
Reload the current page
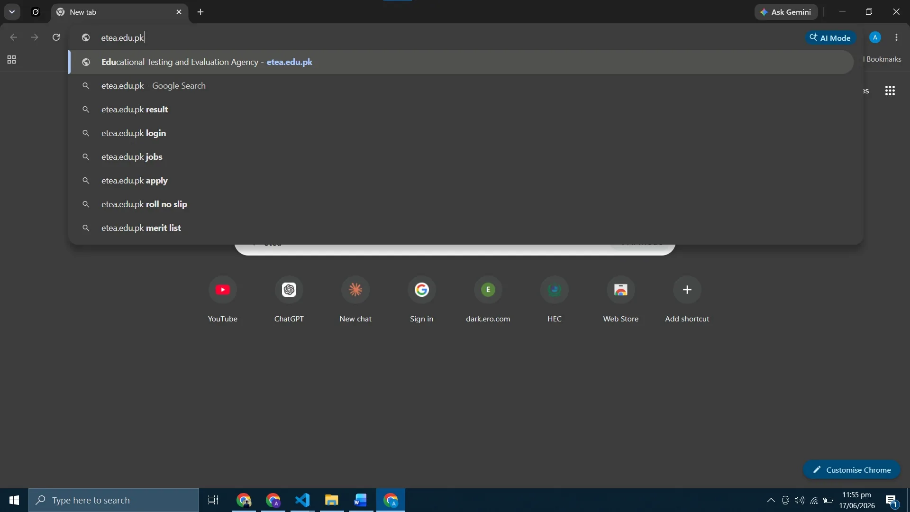pos(56,37)
